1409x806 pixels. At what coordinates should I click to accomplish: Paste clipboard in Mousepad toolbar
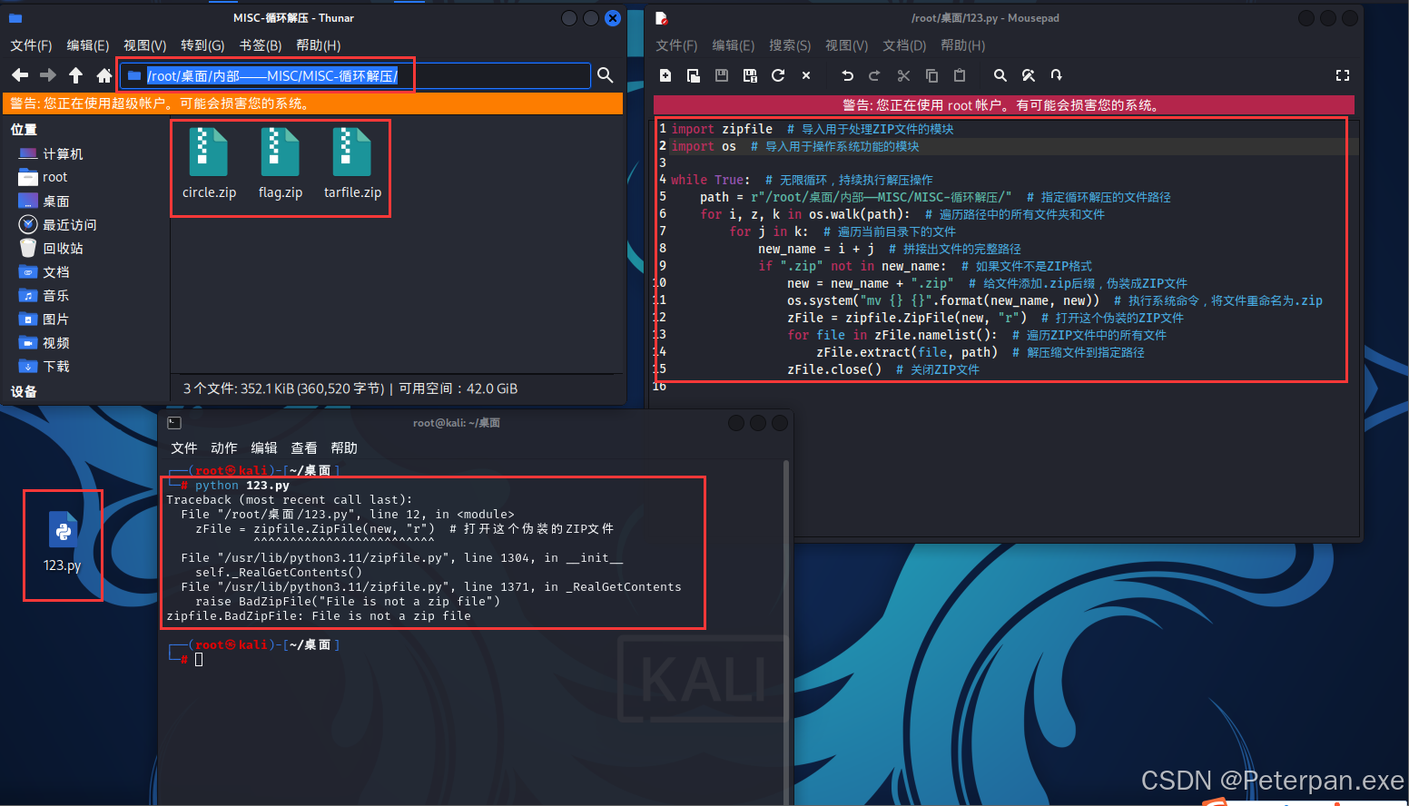click(960, 75)
